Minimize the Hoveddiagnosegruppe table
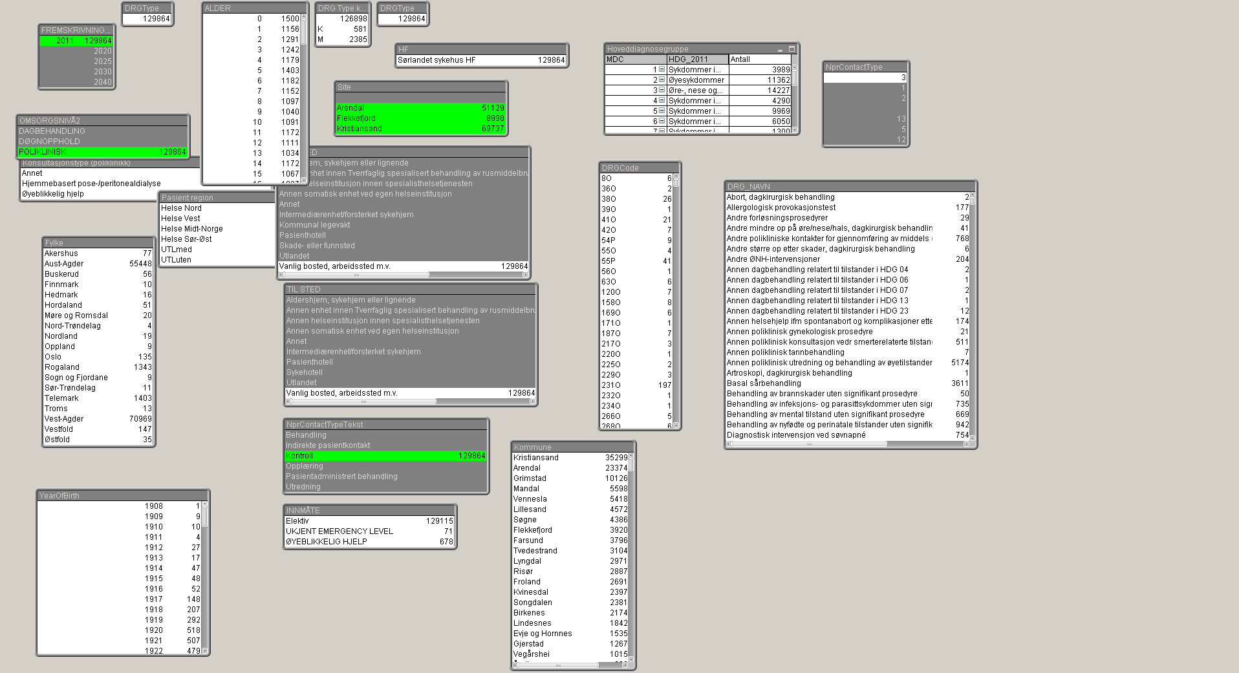1239x673 pixels. [781, 49]
